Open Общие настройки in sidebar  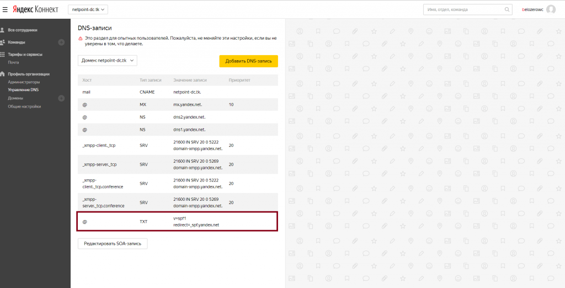24,106
